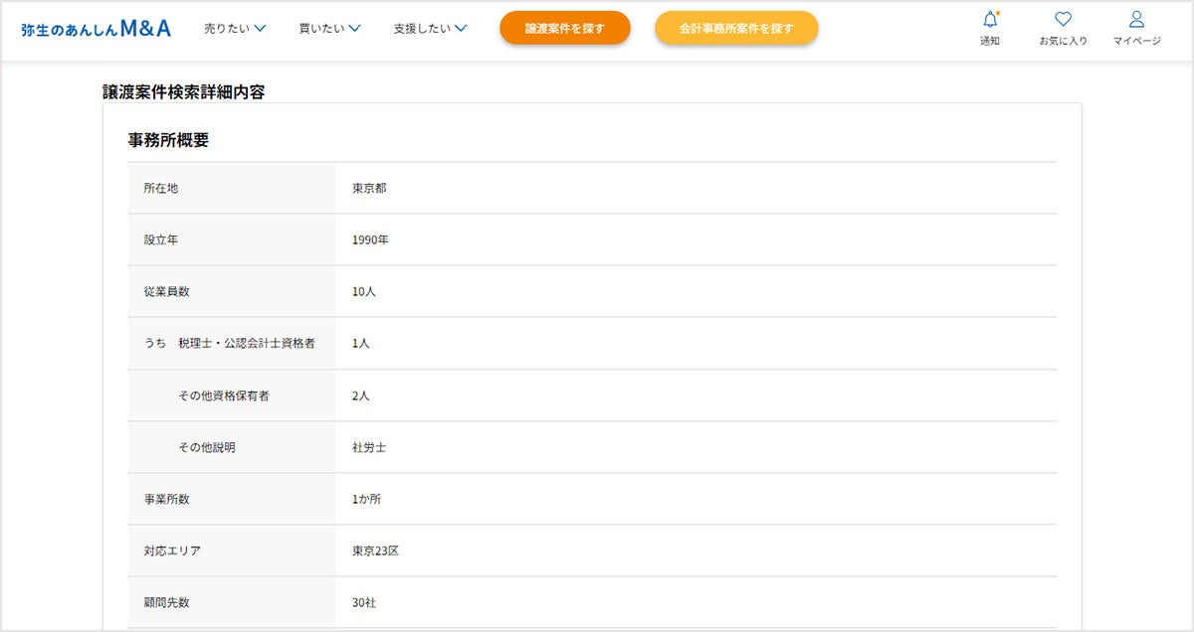The width and height of the screenshot is (1194, 632).
Task: Click the 設立年 value 1990年
Action: tap(370, 239)
